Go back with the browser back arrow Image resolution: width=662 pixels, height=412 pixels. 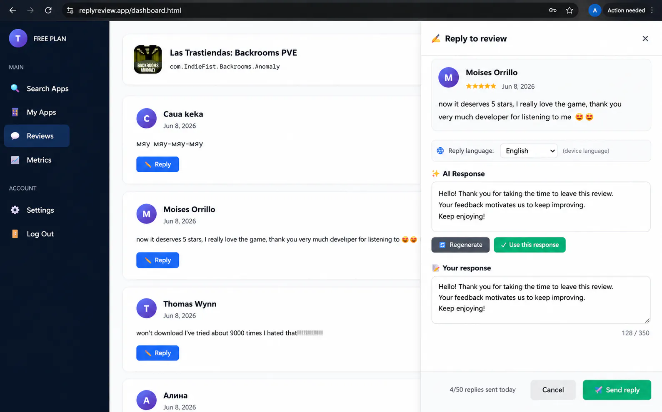point(12,10)
